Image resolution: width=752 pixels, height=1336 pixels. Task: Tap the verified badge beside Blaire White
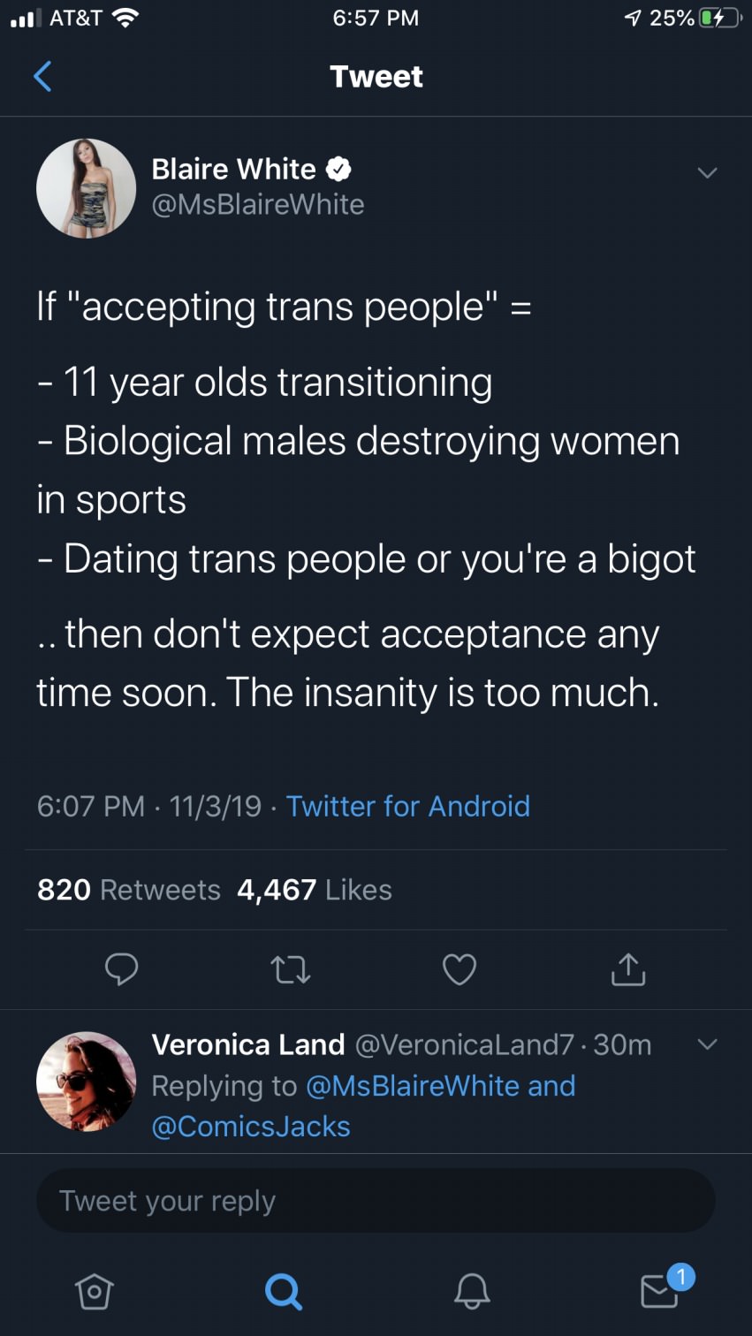pos(338,169)
